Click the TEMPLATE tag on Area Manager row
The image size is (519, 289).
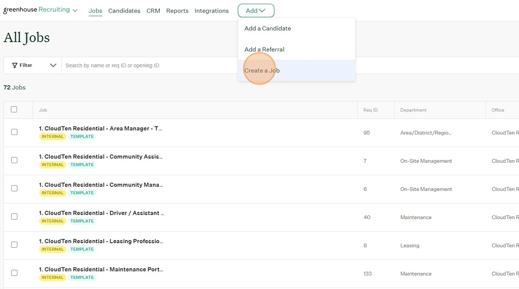pos(82,136)
